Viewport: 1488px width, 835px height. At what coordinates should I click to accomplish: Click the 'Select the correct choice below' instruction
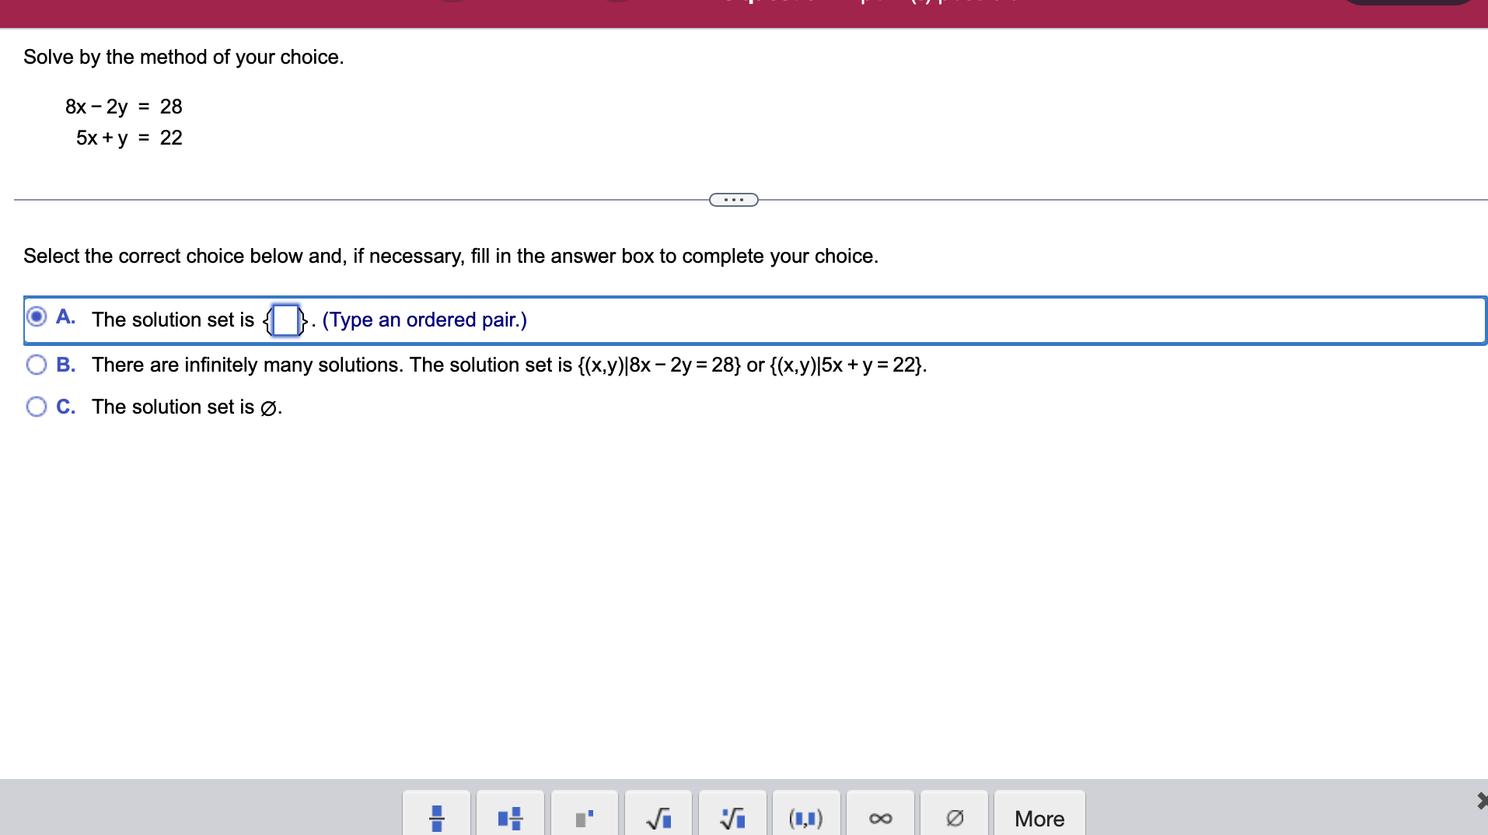pyautogui.click(x=451, y=256)
